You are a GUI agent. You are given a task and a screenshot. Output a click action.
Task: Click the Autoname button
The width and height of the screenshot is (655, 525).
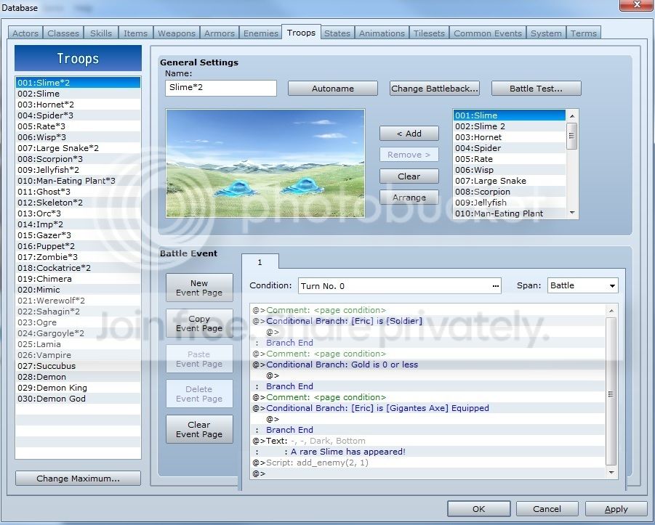332,89
